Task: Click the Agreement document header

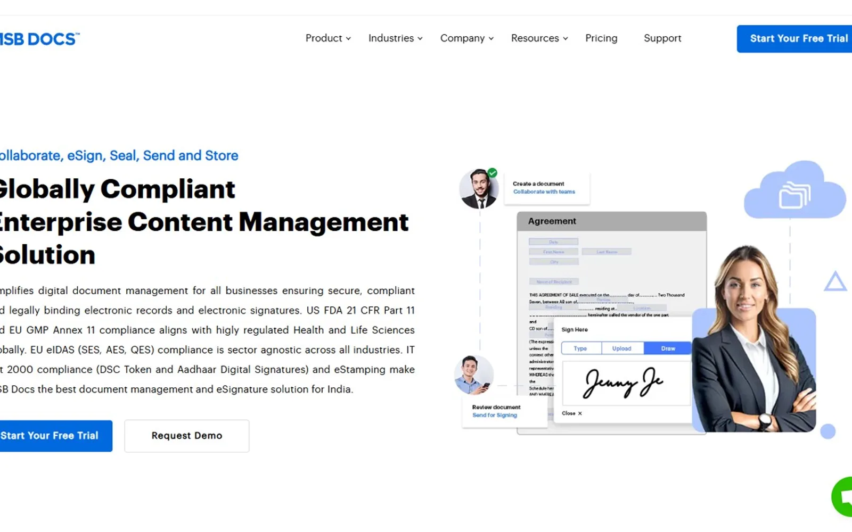Action: tap(612, 221)
